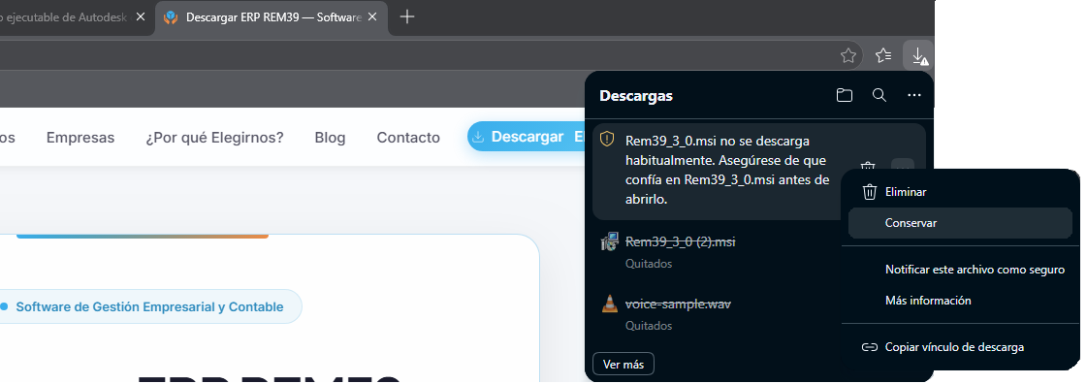Click the Rem39_3_0.msi warning message text
This screenshot has width=1087, height=384.
726,170
